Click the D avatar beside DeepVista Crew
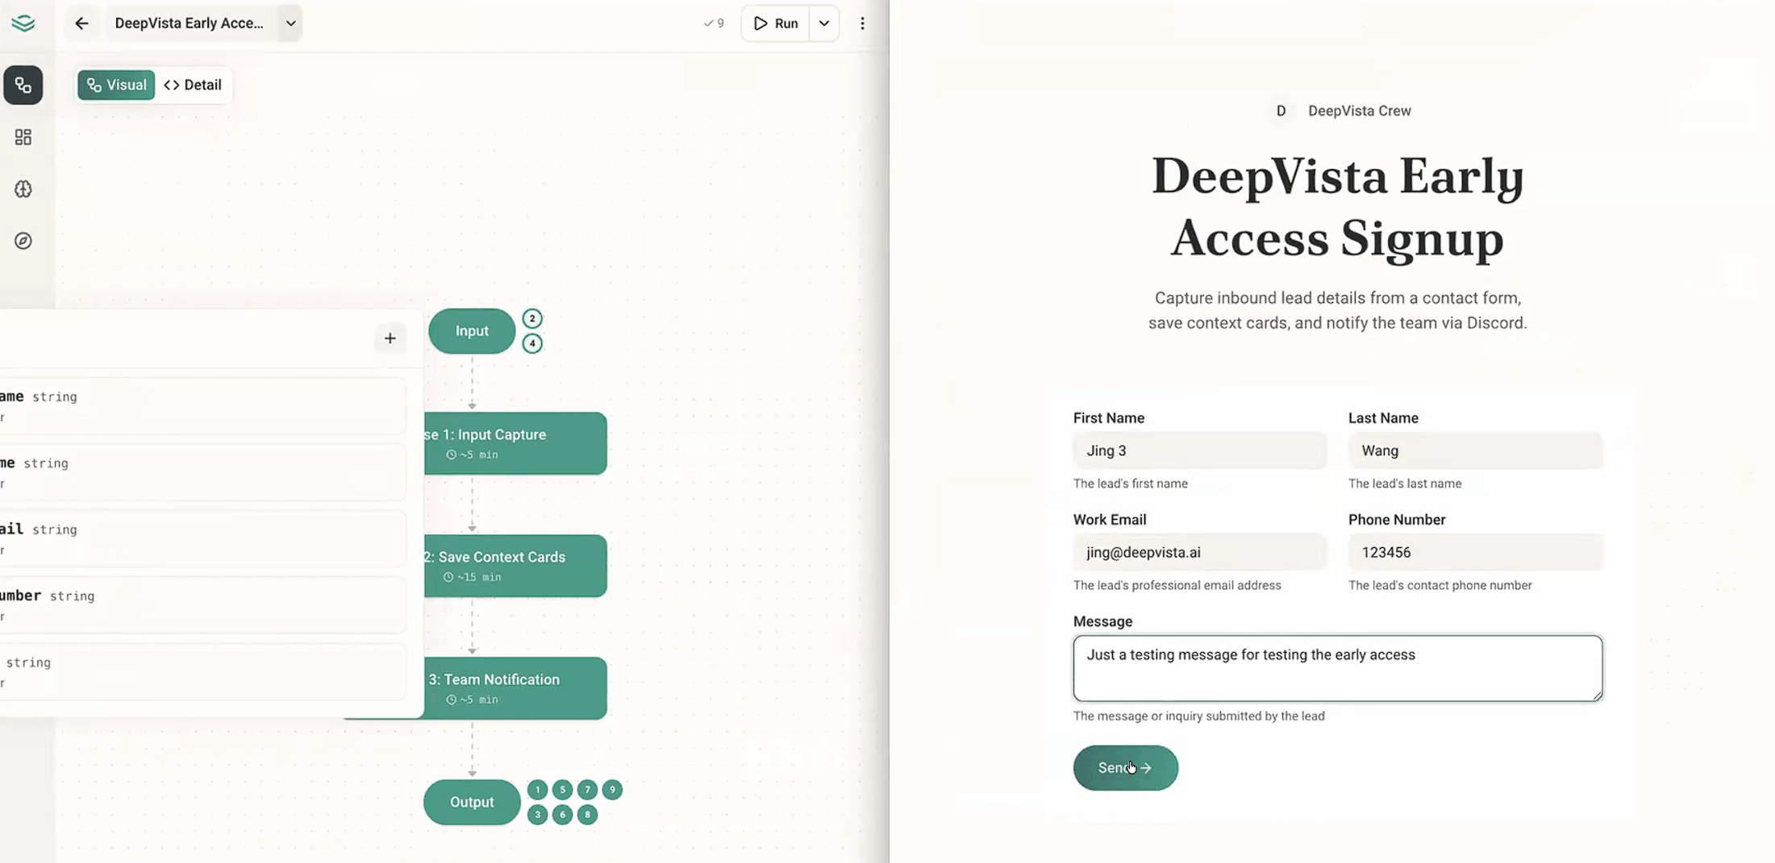Screen dimensions: 1775x863 [1281, 111]
